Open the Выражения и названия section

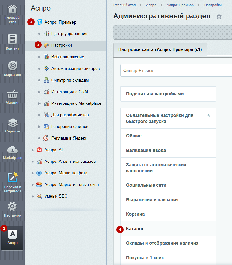(x=168, y=200)
